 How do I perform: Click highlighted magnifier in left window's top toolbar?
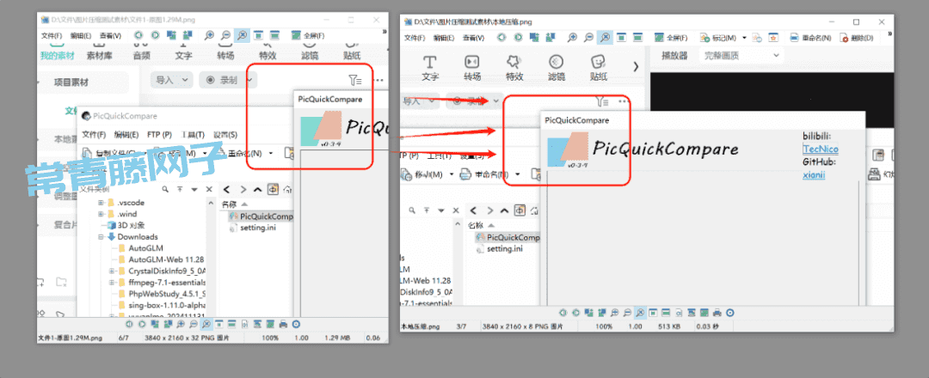[x=242, y=35]
